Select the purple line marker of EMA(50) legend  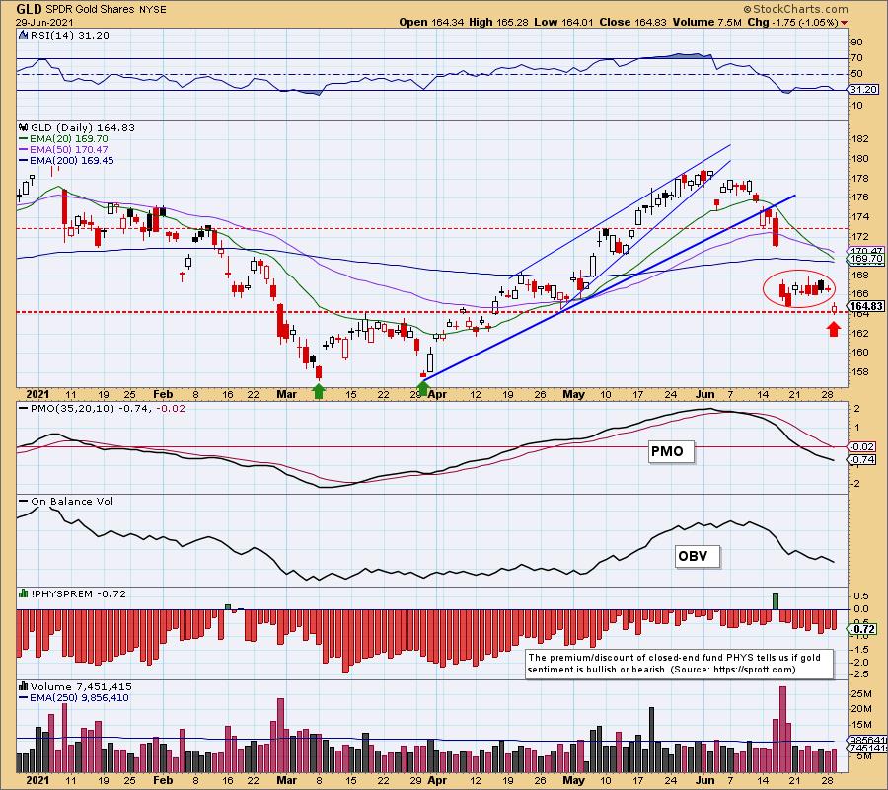tap(24, 150)
